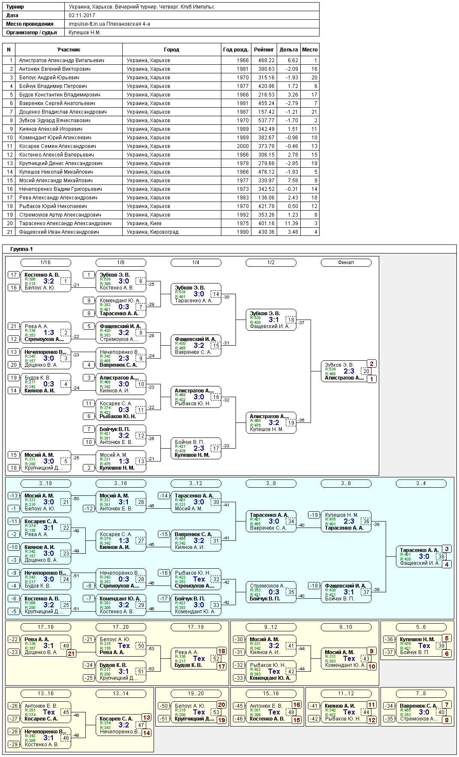Click the '3...18' round label

point(45,483)
